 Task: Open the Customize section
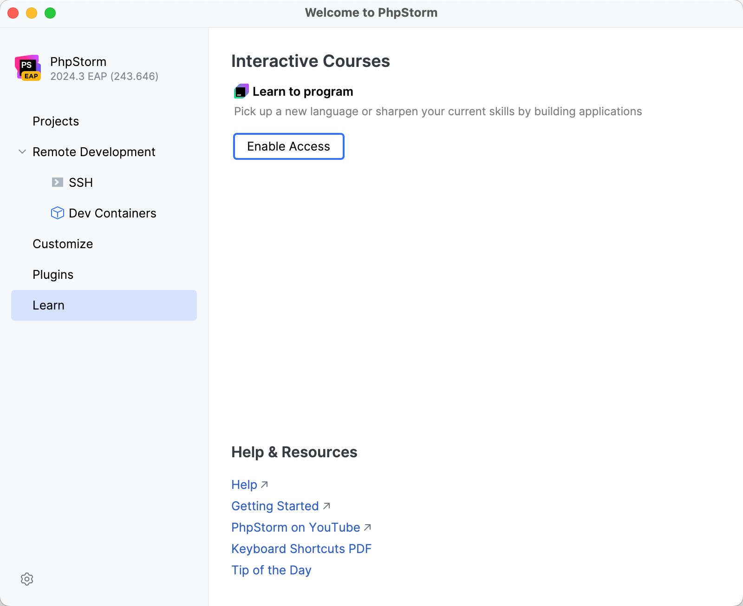[x=63, y=244]
